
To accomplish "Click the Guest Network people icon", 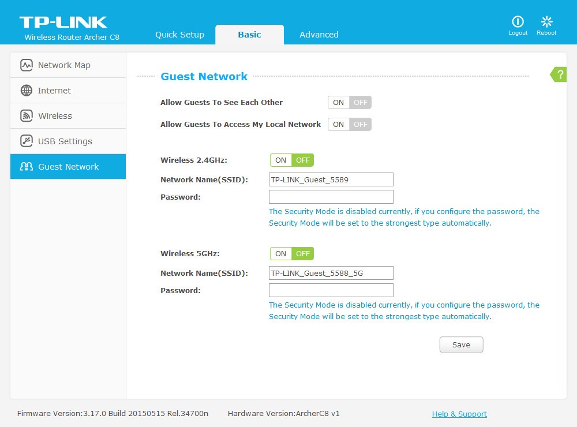I will (x=26, y=167).
